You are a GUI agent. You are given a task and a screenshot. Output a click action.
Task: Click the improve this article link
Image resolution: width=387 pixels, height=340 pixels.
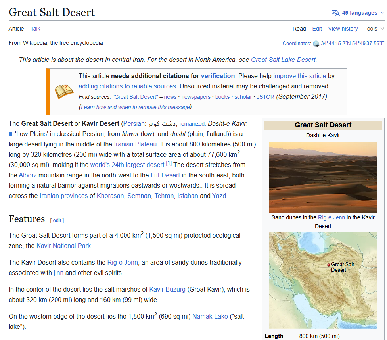299,76
